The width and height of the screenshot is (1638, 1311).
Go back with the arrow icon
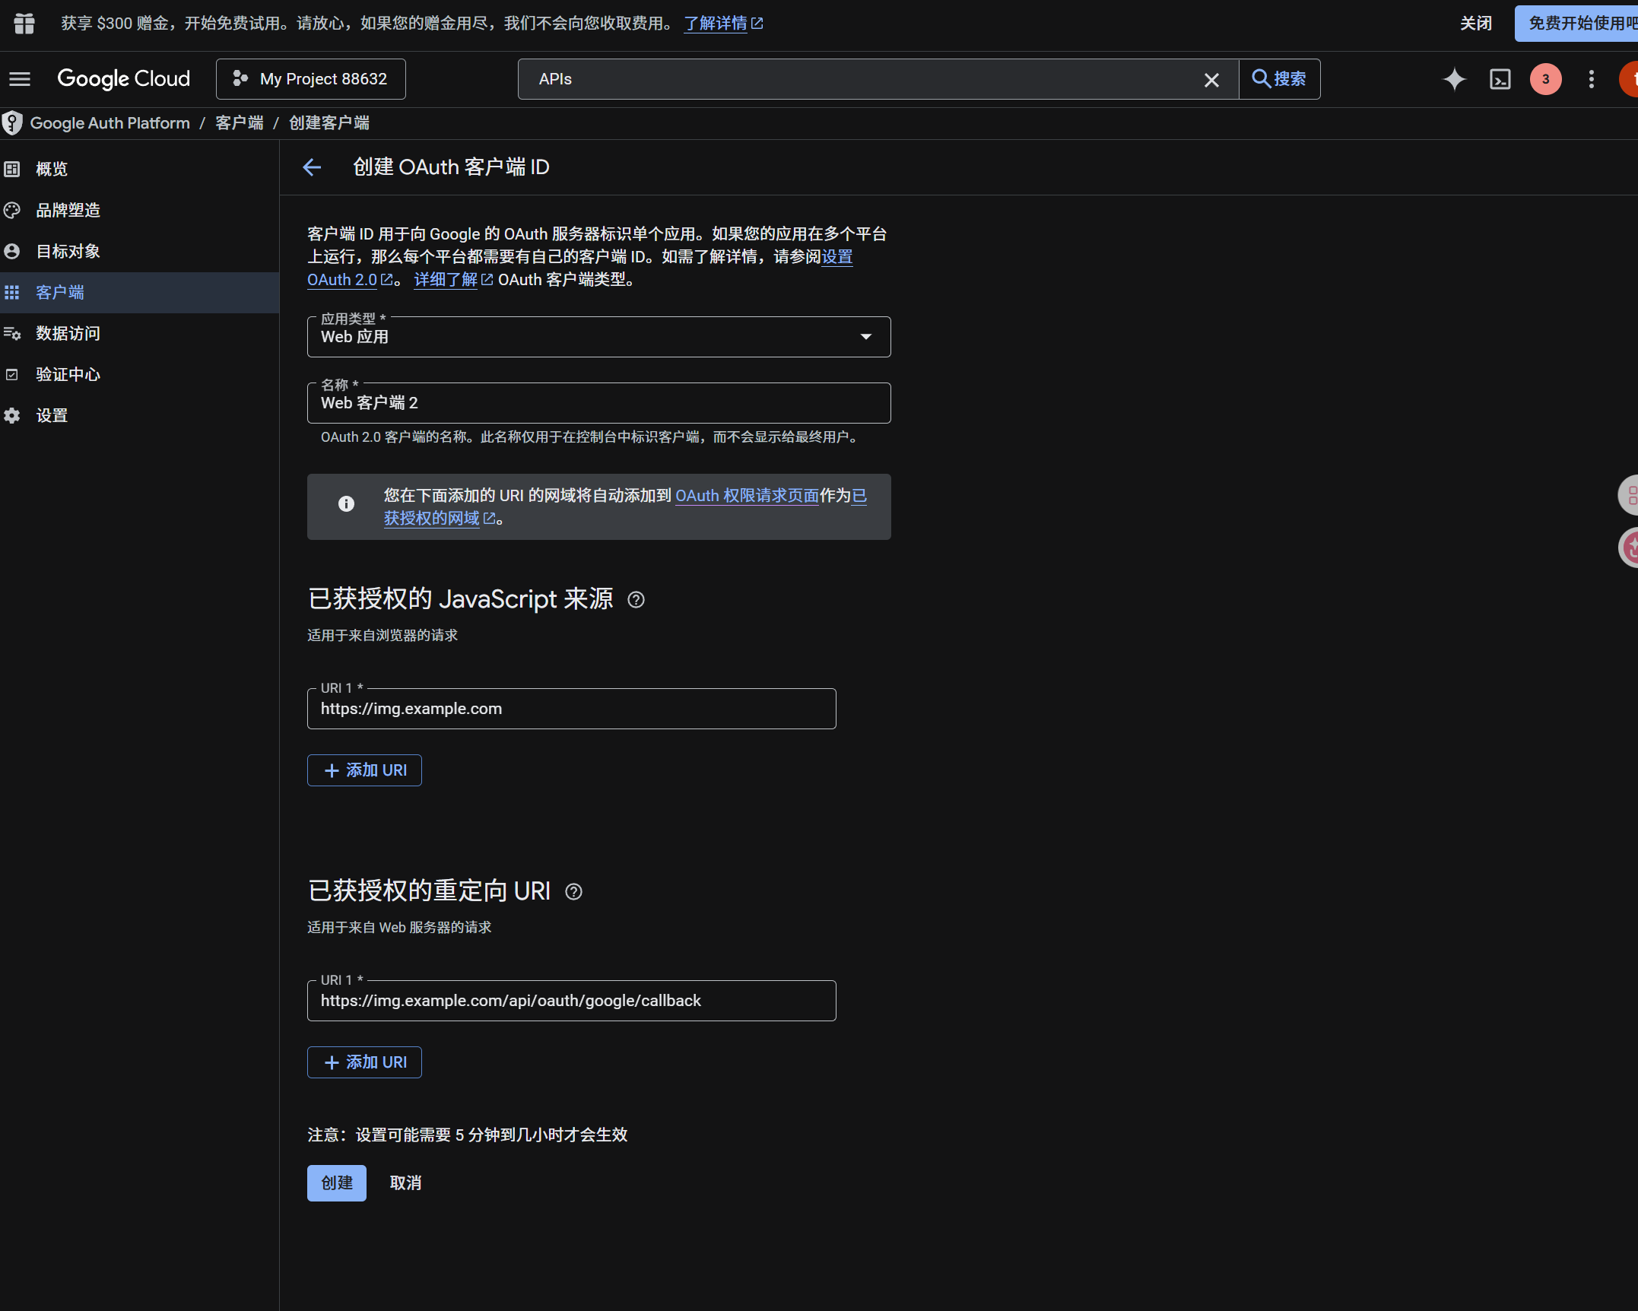(x=313, y=167)
